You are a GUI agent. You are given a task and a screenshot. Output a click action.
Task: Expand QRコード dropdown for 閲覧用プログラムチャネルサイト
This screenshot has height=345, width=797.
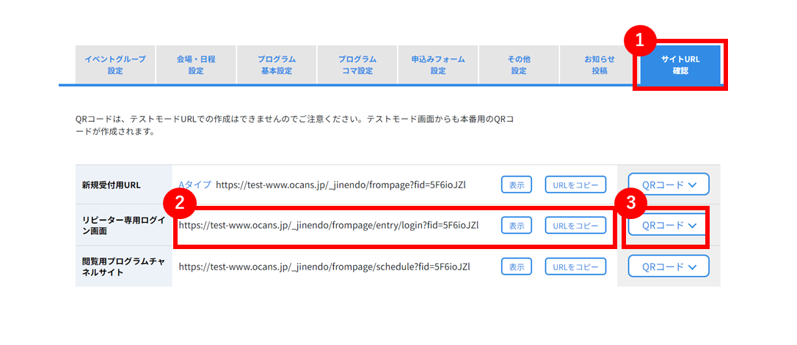(x=669, y=267)
